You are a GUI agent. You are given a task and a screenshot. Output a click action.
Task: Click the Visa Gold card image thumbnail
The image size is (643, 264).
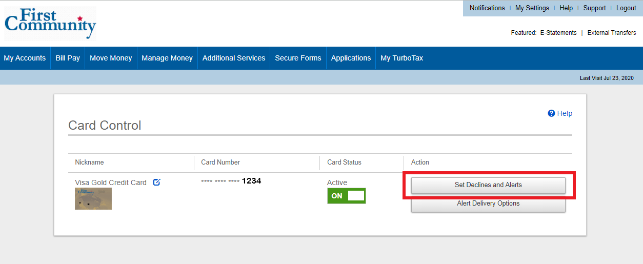(93, 198)
